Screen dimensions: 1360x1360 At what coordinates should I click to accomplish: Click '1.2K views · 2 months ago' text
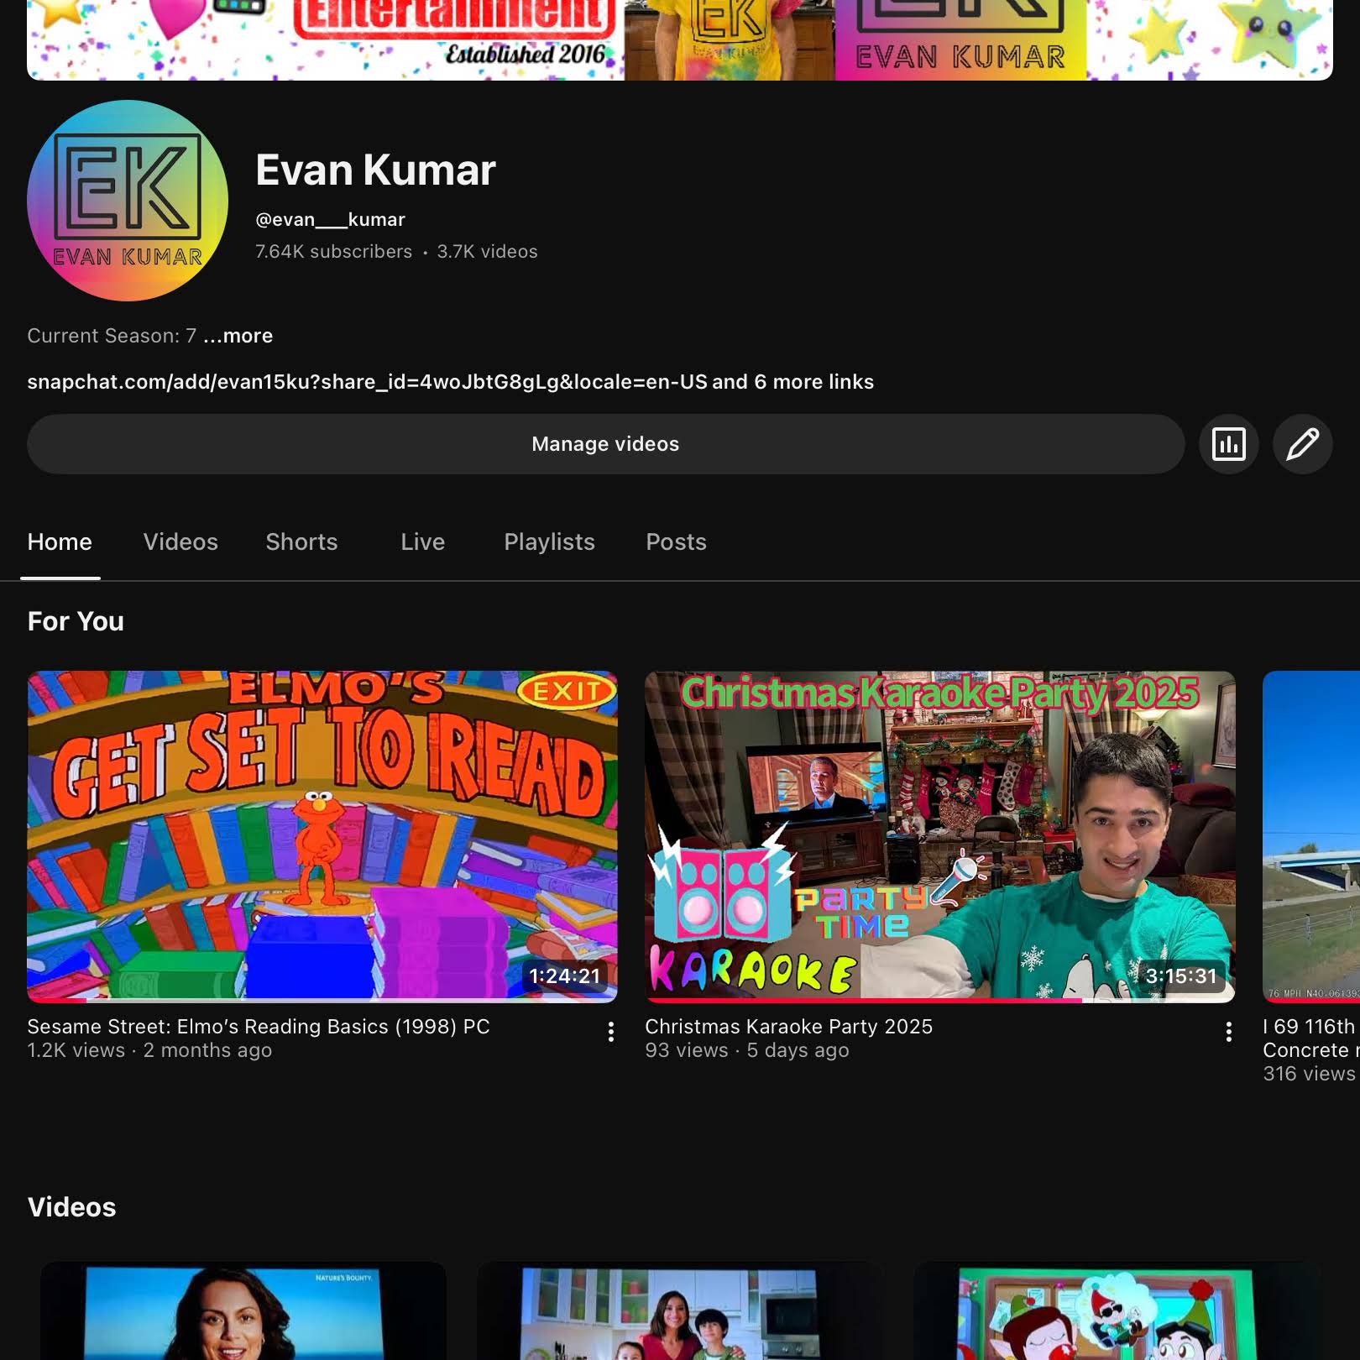[149, 1050]
